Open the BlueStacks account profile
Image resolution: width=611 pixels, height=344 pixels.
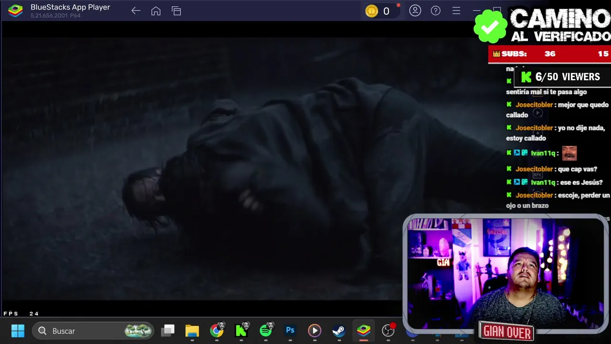(x=415, y=11)
